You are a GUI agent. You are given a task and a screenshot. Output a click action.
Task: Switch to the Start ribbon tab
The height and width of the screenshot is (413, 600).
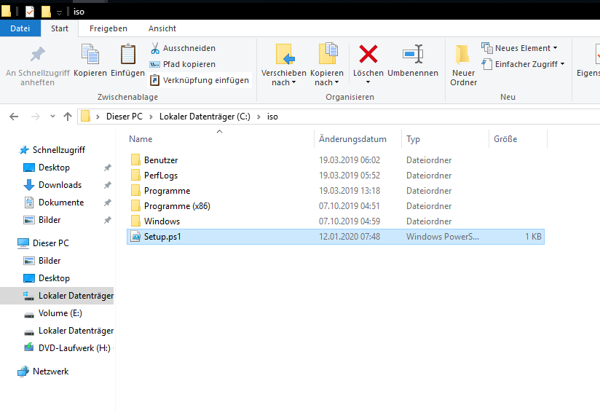(x=60, y=28)
